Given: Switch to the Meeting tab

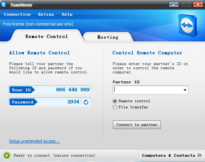Looking at the screenshot, I should (108, 37).
